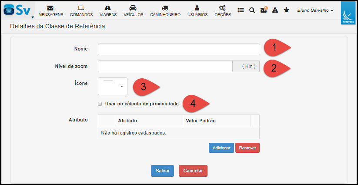
Task: Click the Salvar button
Action: (162, 171)
